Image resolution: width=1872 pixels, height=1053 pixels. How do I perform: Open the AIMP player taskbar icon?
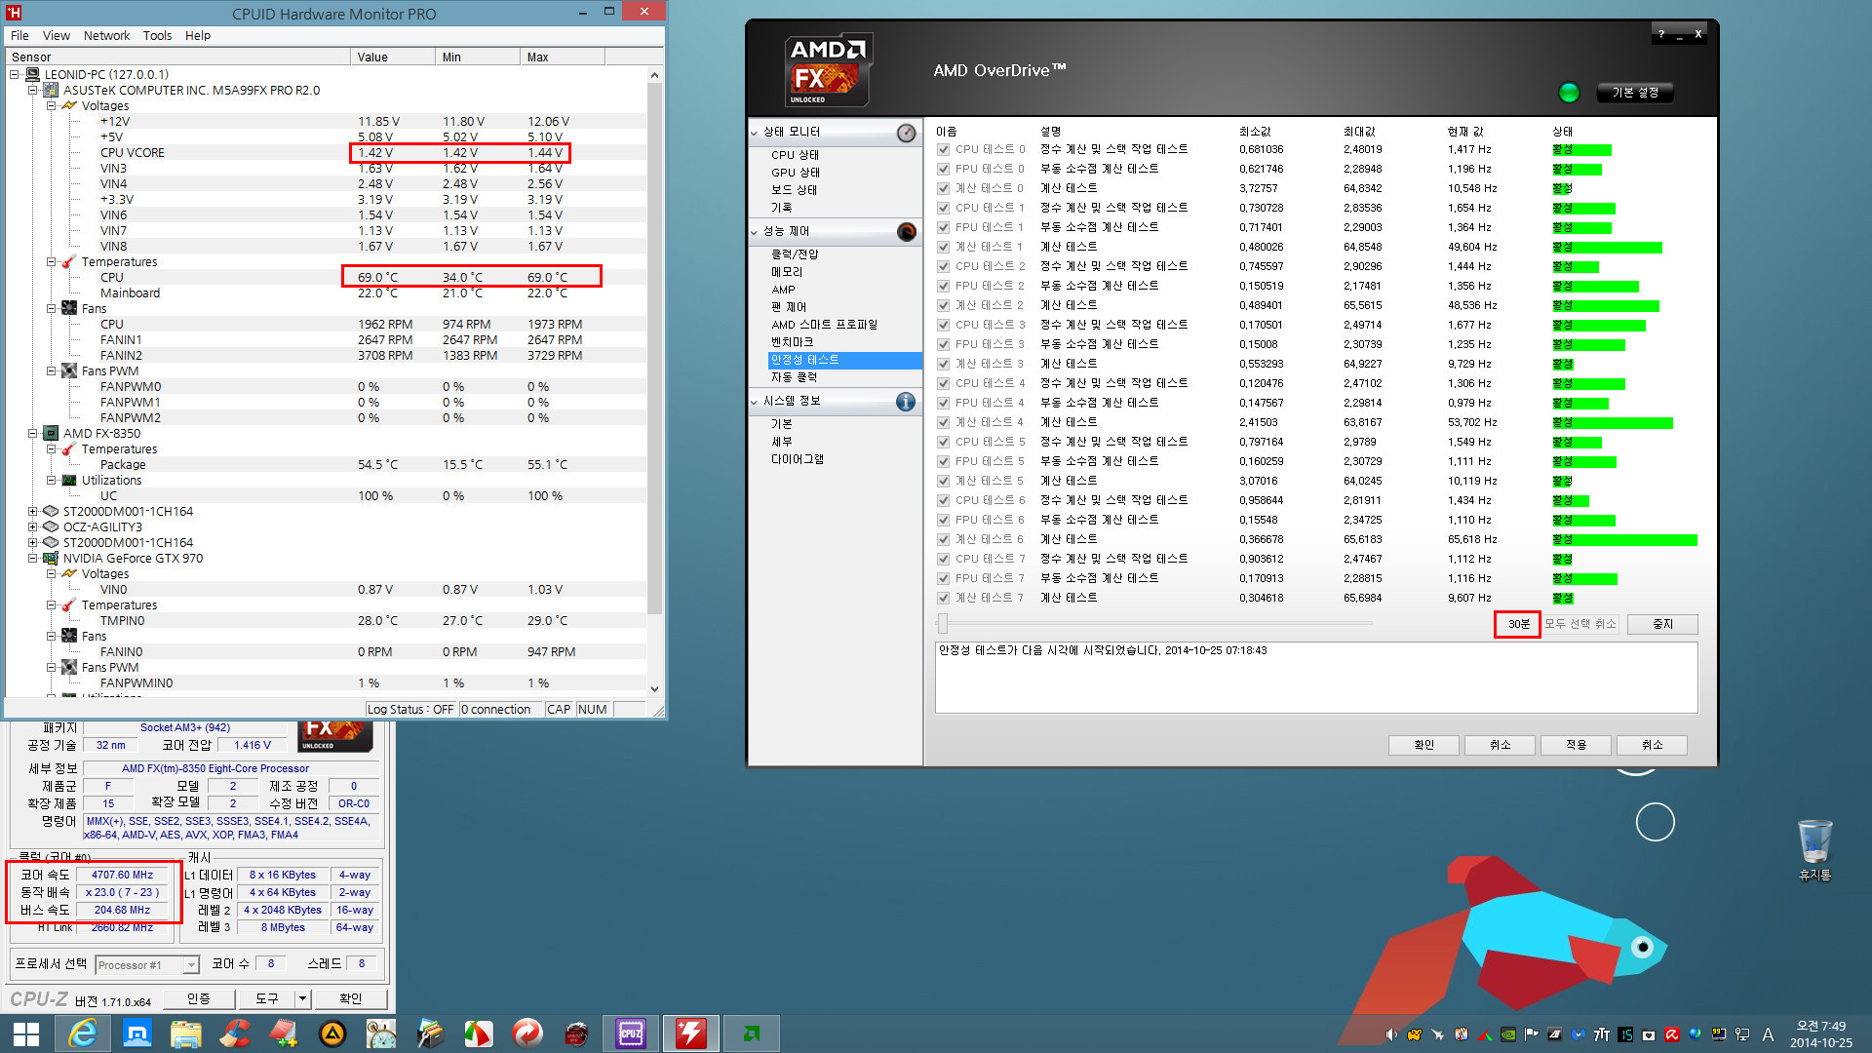point(332,1033)
